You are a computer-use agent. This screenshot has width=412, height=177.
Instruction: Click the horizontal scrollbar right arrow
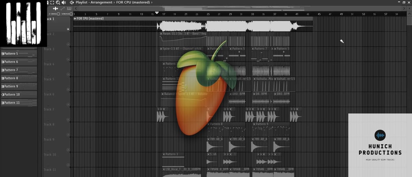tap(404, 9)
